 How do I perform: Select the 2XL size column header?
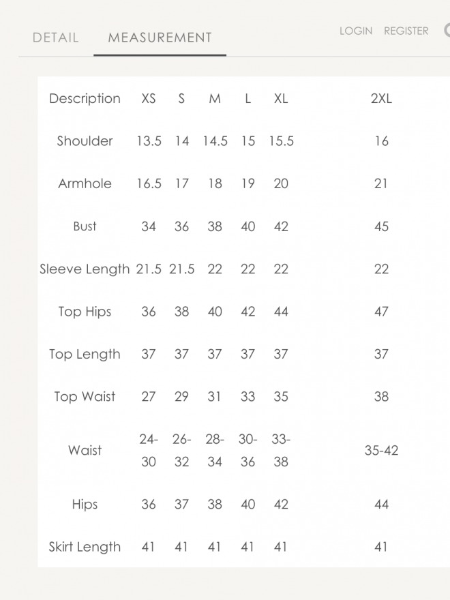click(381, 98)
